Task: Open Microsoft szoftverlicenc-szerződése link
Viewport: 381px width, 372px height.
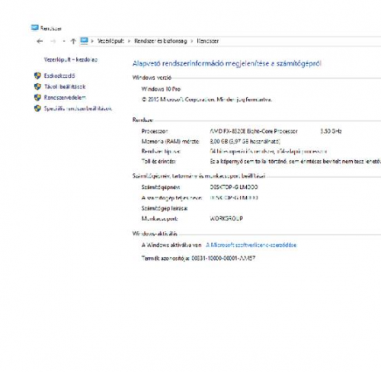Action: 251,245
